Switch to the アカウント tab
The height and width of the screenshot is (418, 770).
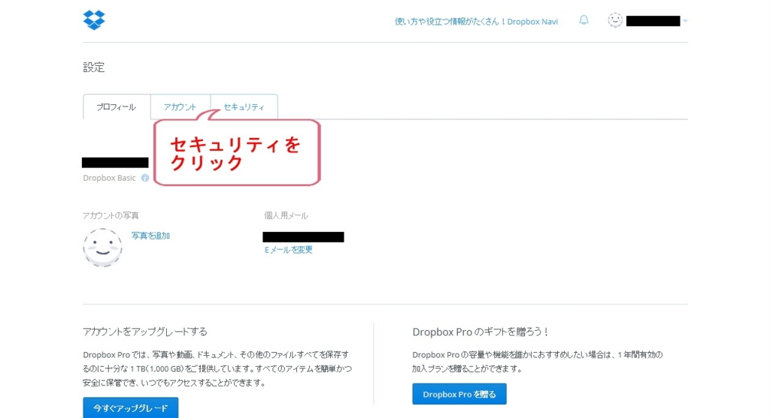point(180,107)
